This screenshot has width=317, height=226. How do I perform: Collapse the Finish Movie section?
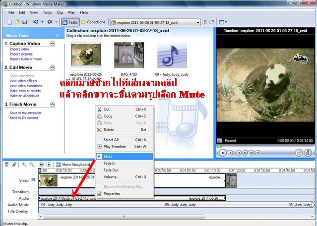53,104
